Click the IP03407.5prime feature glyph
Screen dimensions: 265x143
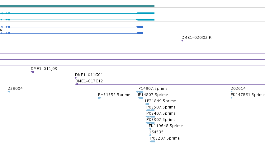pos(150,117)
